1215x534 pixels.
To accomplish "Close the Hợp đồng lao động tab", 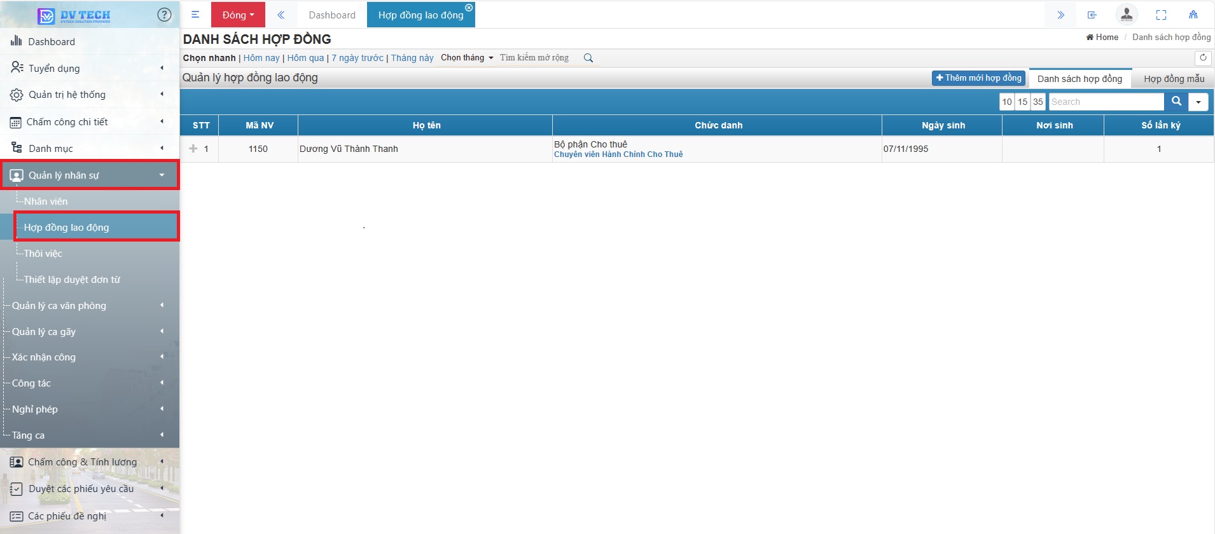I will point(469,8).
